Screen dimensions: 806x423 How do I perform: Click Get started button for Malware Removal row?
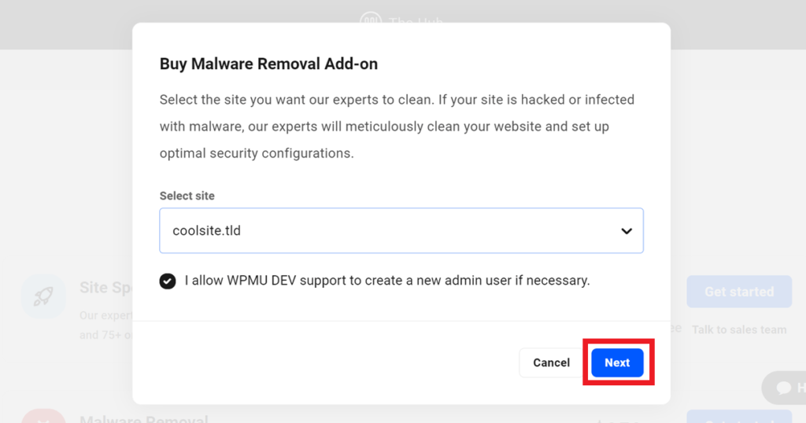coord(738,417)
